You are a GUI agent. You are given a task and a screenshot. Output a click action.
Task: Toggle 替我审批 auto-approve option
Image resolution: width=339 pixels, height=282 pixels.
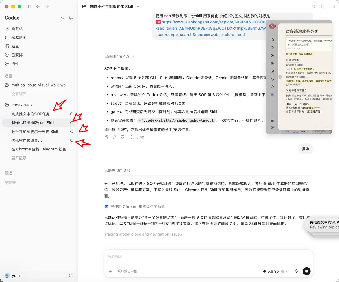[x=128, y=271]
